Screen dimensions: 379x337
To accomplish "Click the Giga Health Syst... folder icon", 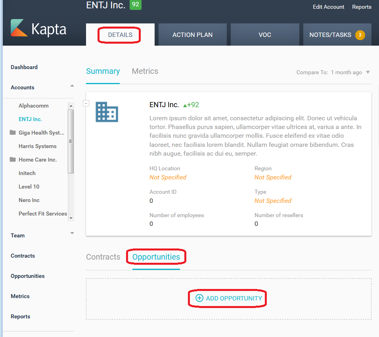I will click(x=13, y=132).
